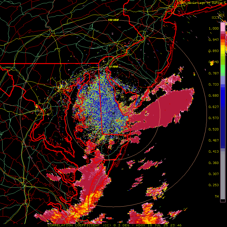Pick the light pink top color bar segment
This screenshot has width=227, height=227.
coord(223,27)
